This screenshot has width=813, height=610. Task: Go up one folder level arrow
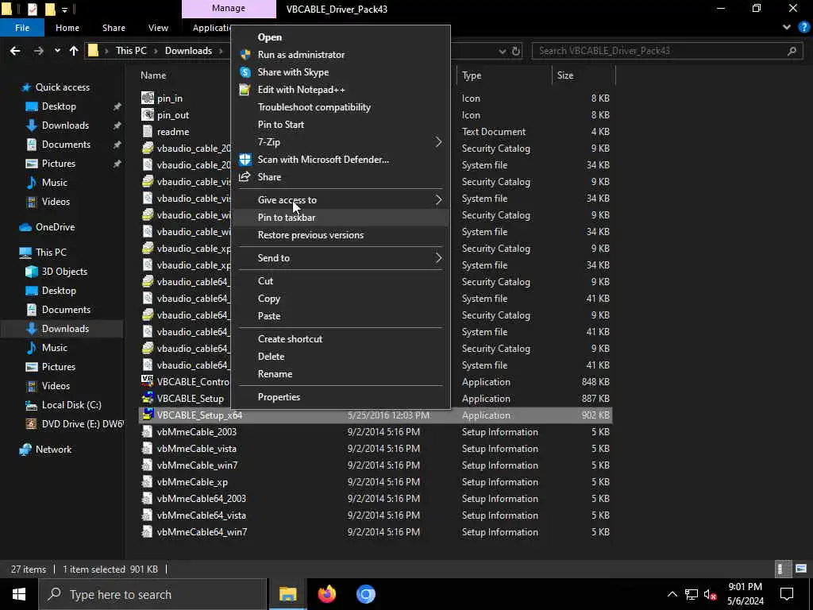pyautogui.click(x=74, y=51)
